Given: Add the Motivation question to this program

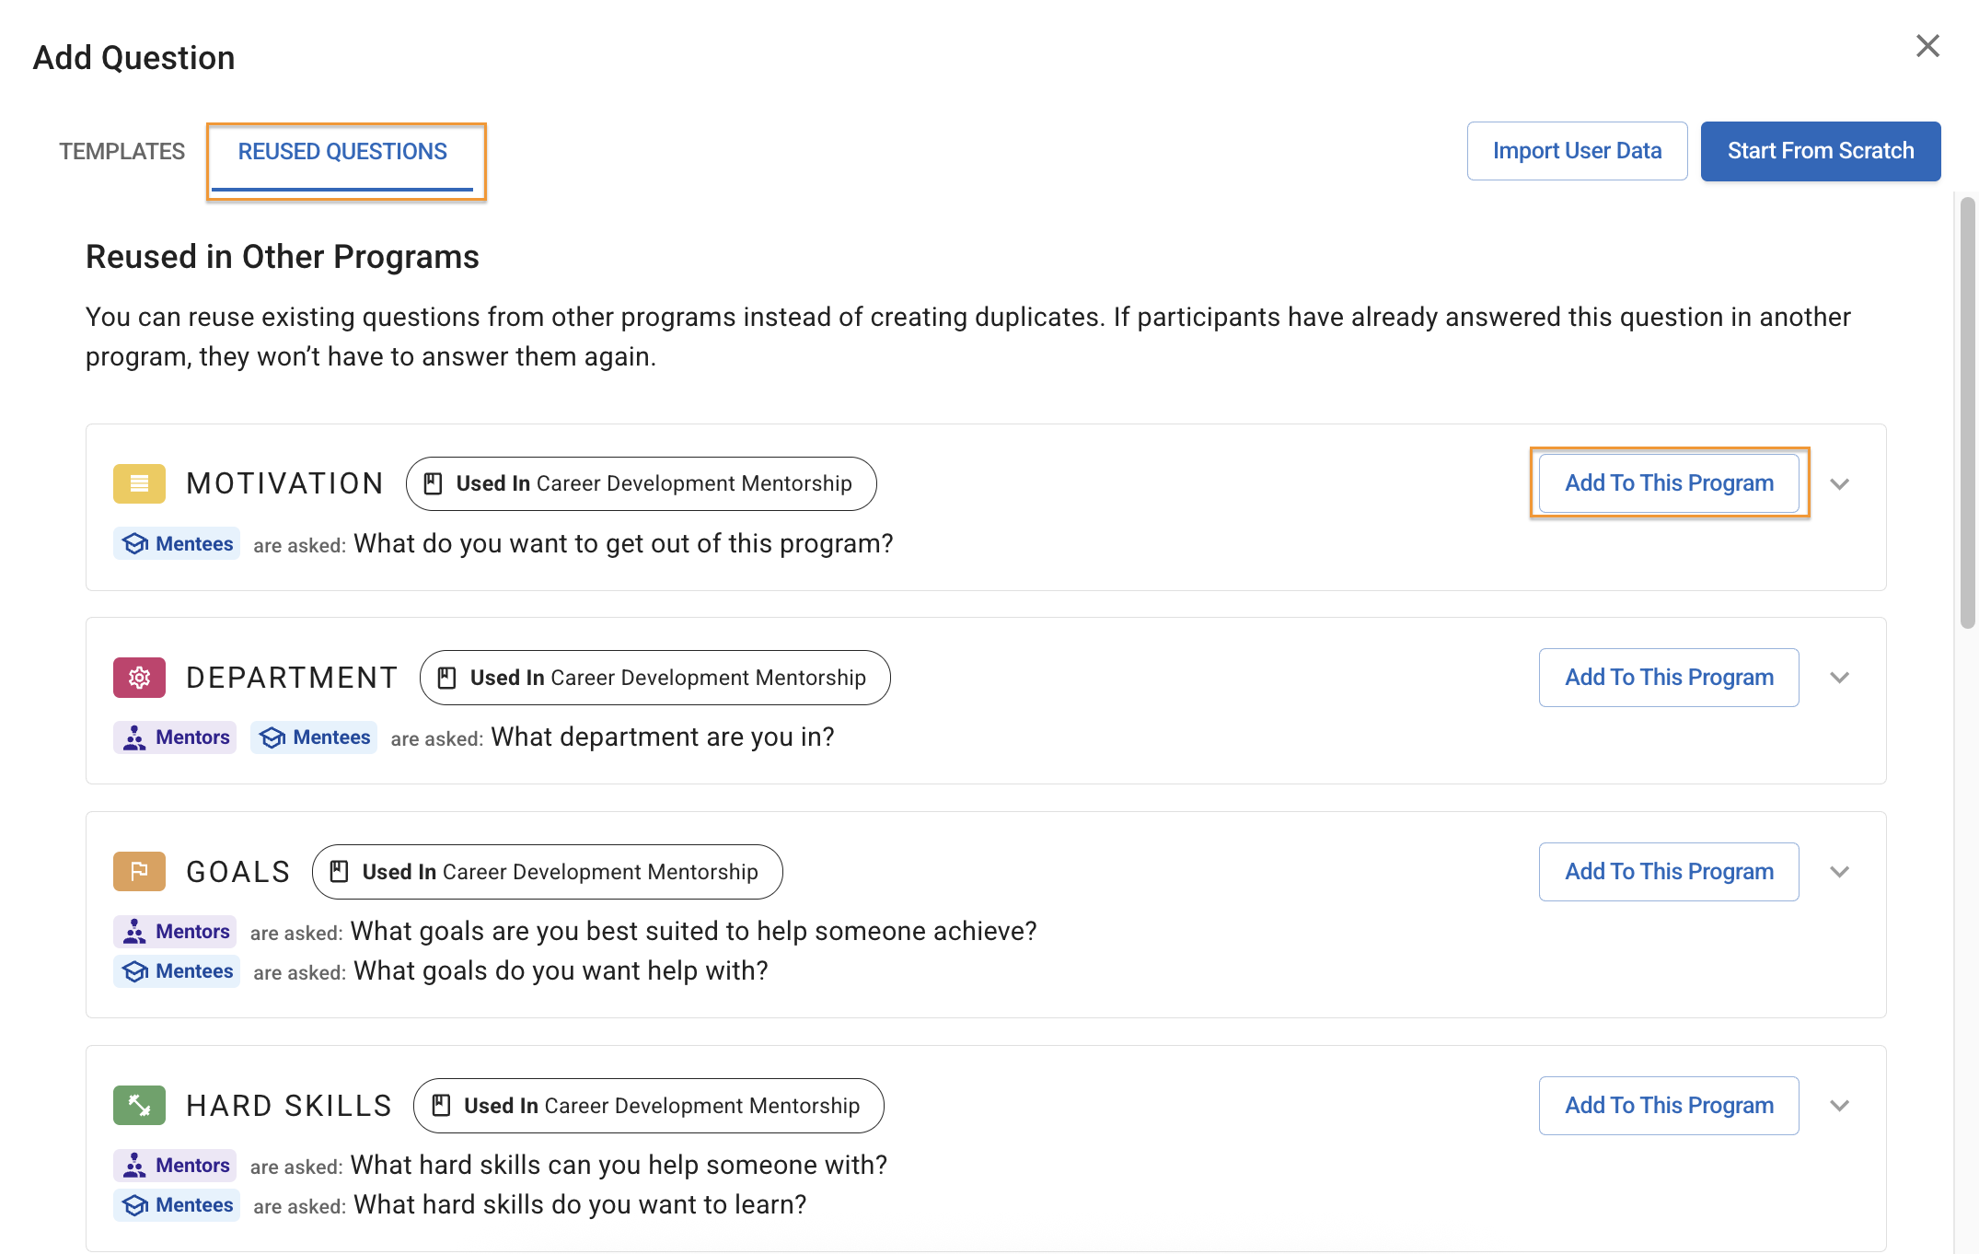Looking at the screenshot, I should coord(1668,482).
